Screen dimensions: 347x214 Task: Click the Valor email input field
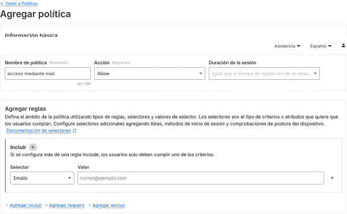click(201, 178)
